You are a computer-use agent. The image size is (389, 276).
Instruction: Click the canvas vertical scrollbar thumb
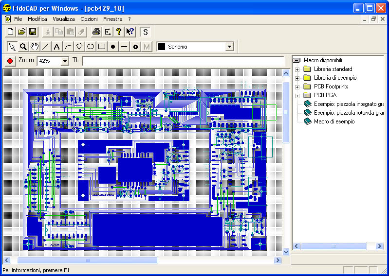pos(286,112)
